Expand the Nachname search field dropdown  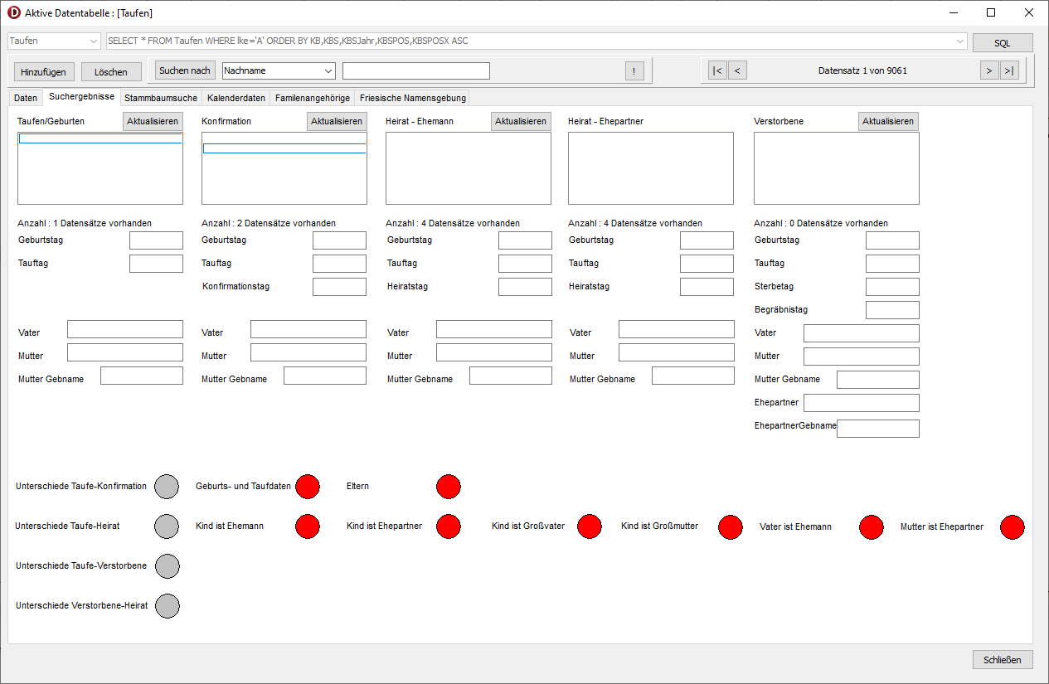(x=328, y=71)
